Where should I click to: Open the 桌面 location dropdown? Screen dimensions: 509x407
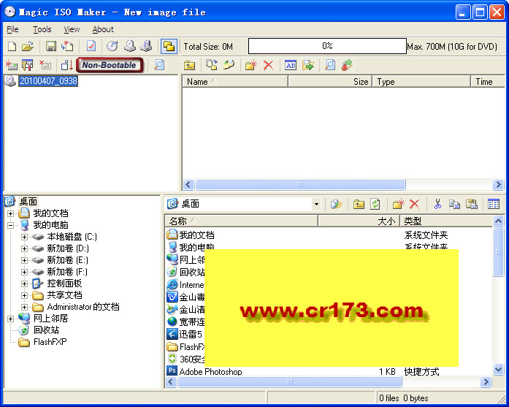[316, 205]
